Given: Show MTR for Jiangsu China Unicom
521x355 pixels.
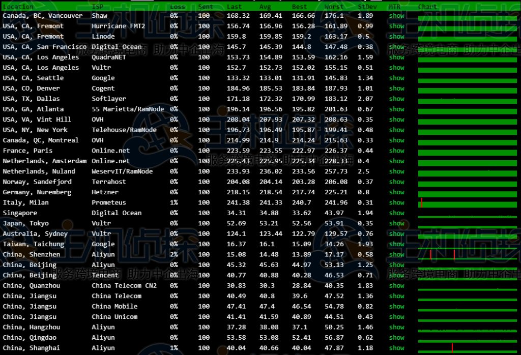Looking at the screenshot, I should [397, 316].
